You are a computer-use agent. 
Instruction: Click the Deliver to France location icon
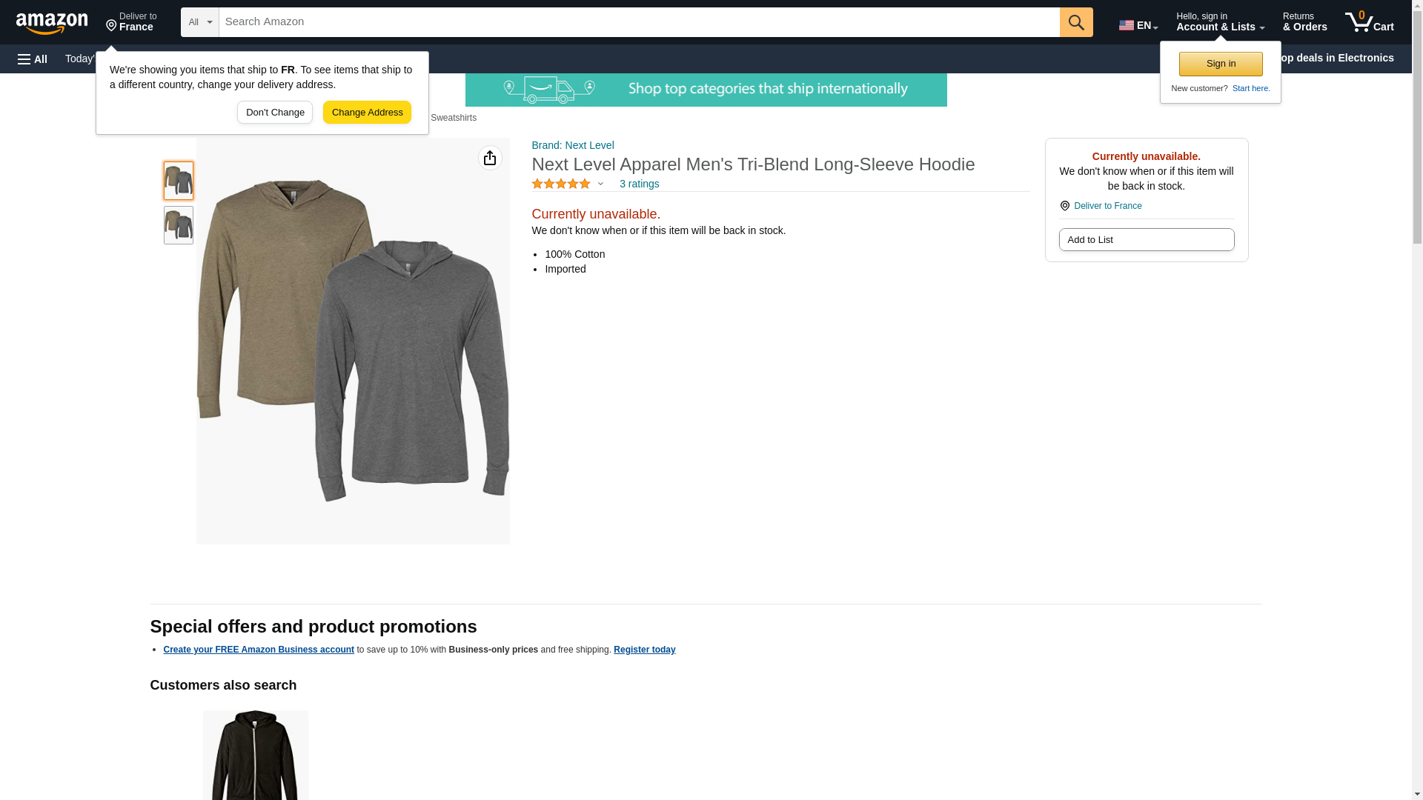pos(1064,206)
